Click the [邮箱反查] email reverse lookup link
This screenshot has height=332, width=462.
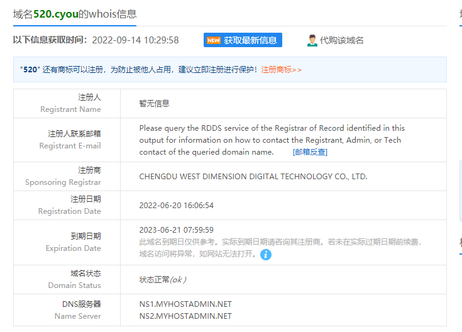coord(310,152)
